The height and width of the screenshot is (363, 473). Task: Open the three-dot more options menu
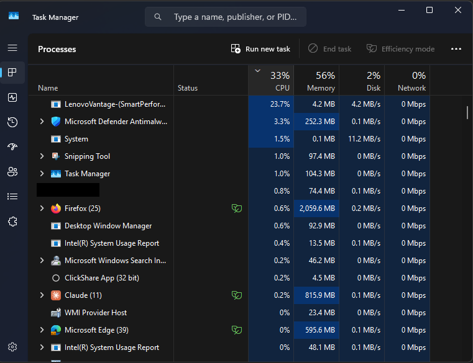click(x=456, y=49)
